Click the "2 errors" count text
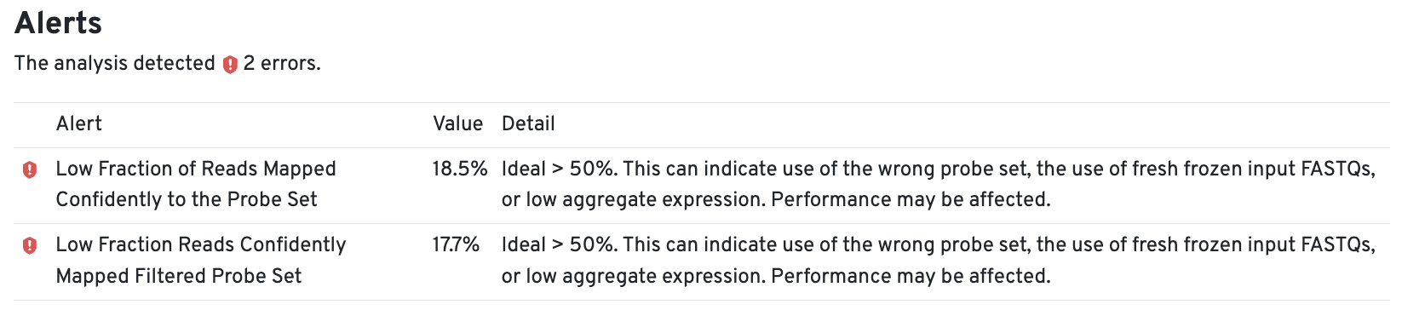 pos(282,64)
